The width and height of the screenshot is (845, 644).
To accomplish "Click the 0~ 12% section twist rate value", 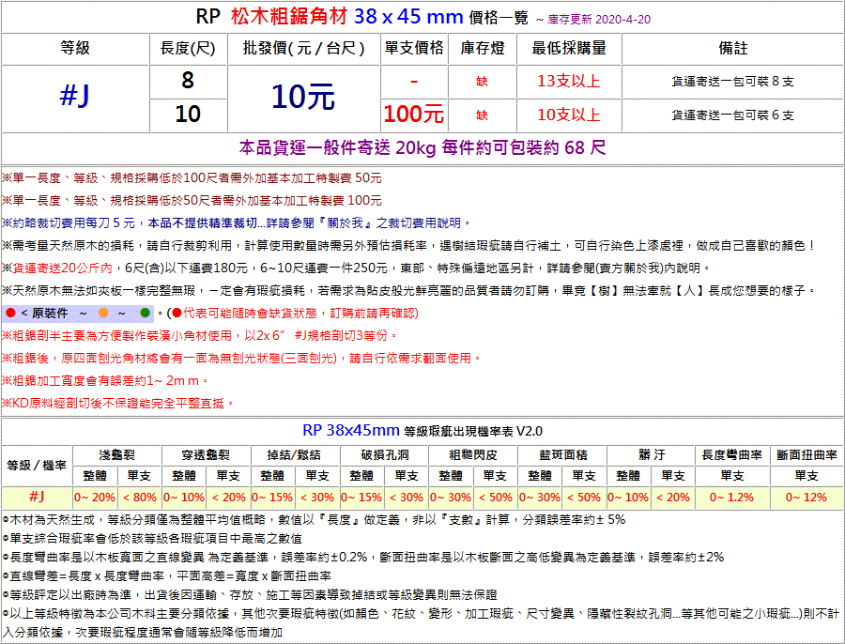I will click(807, 498).
